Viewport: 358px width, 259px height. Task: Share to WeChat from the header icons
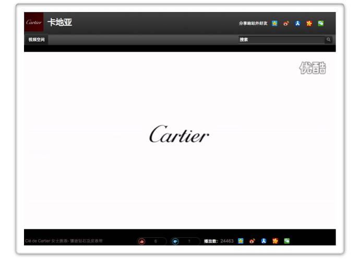click(321, 23)
